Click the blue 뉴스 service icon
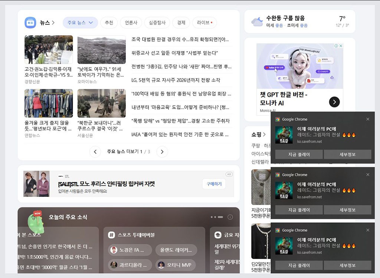The width and height of the screenshot is (380, 278). click(x=31, y=22)
